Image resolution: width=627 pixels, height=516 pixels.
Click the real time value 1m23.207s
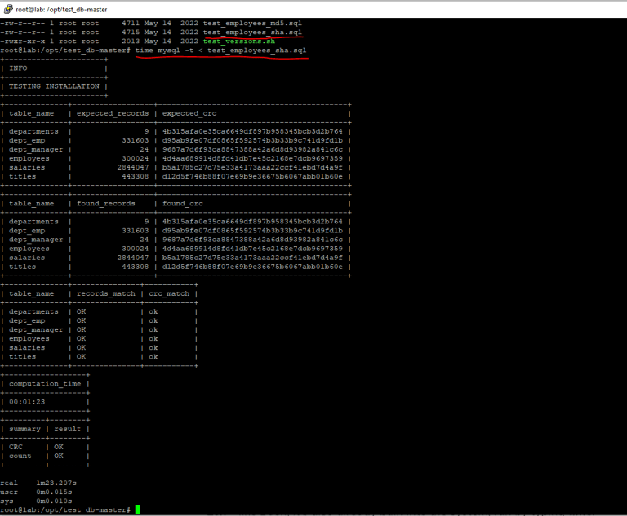coord(56,483)
